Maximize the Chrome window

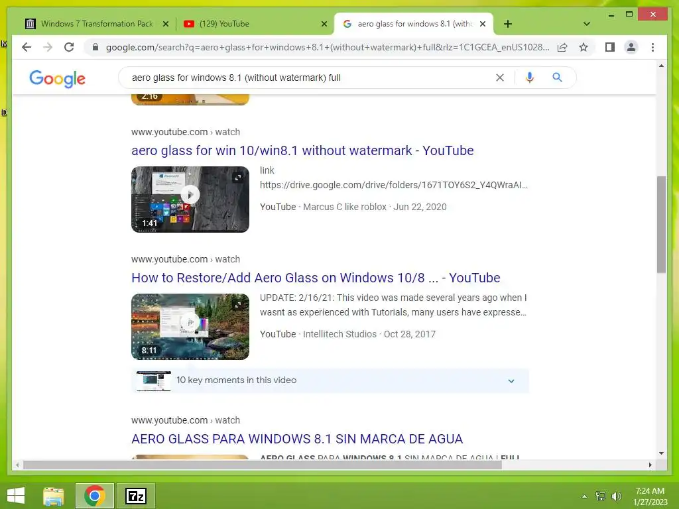click(629, 15)
